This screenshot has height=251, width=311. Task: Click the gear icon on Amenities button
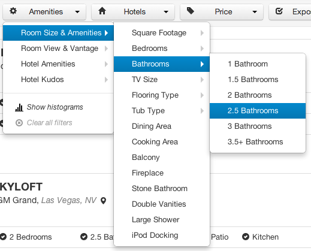point(13,11)
